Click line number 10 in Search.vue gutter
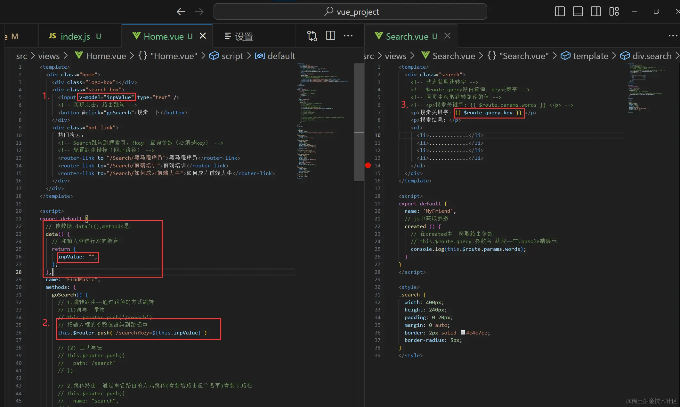The image size is (680, 407). pyautogui.click(x=377, y=135)
